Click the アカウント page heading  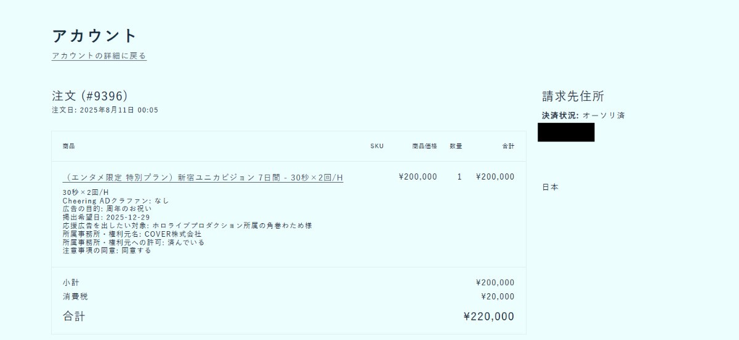click(x=94, y=36)
